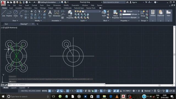The width and height of the screenshot is (176, 99).
Task: Switch to the Annotate ribbon tab
Action: (x=18, y=8)
